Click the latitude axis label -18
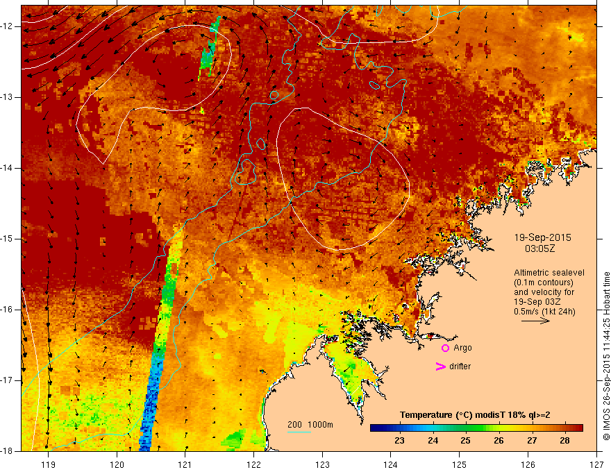The image size is (611, 472). coord(7,451)
